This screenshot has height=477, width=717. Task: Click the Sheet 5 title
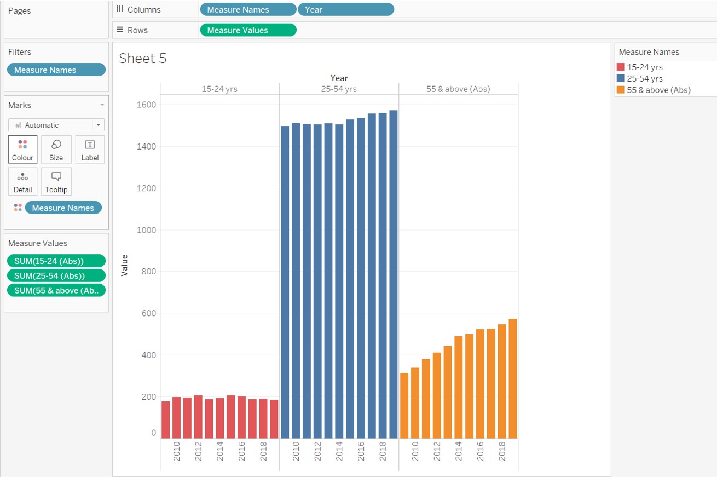point(142,59)
